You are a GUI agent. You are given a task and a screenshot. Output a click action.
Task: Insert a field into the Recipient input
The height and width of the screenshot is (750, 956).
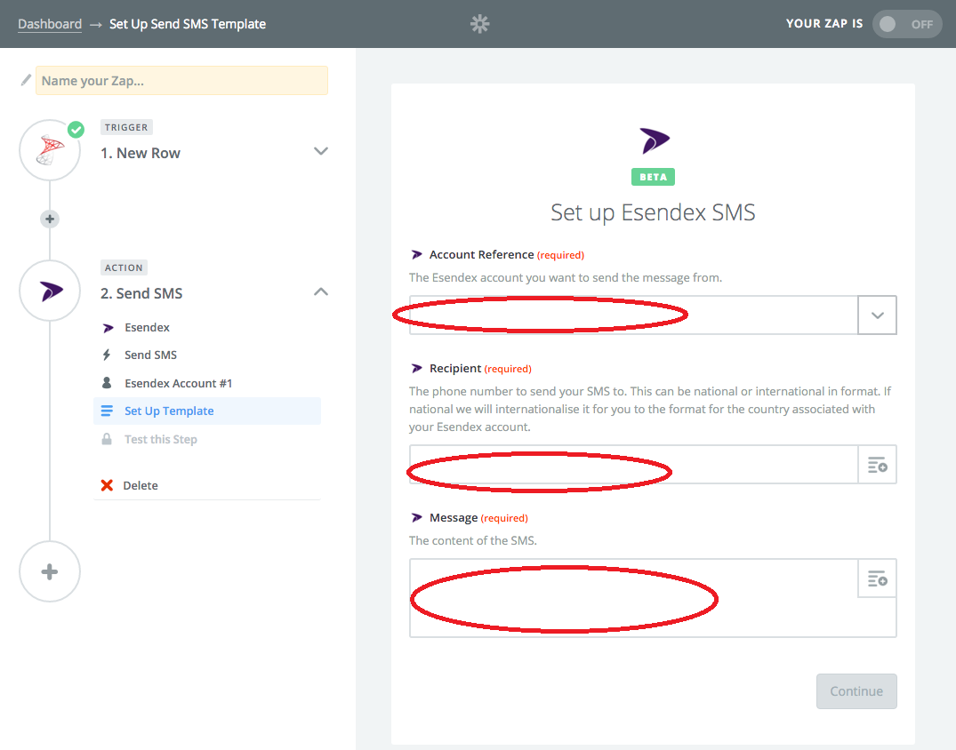(x=877, y=465)
